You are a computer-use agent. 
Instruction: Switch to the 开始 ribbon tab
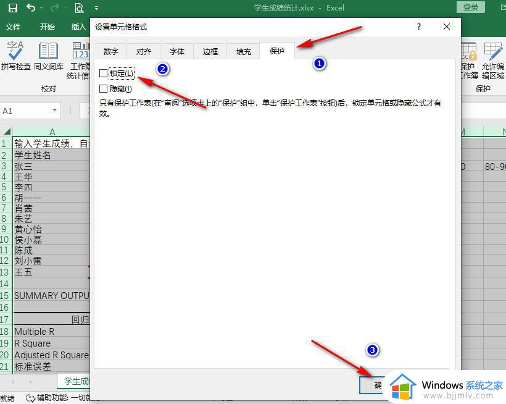click(47, 27)
